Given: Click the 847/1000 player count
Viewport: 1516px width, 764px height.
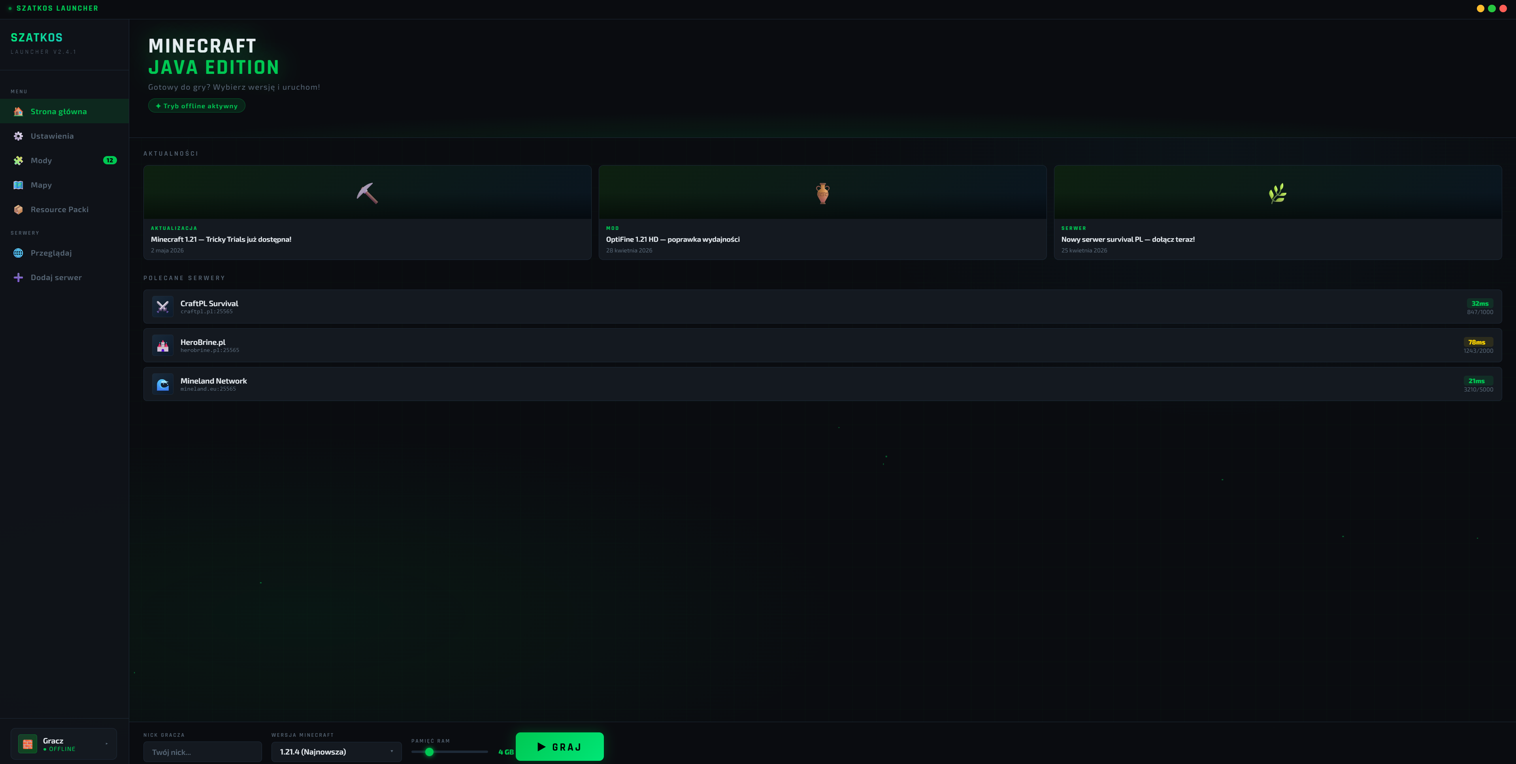Looking at the screenshot, I should coord(1480,312).
